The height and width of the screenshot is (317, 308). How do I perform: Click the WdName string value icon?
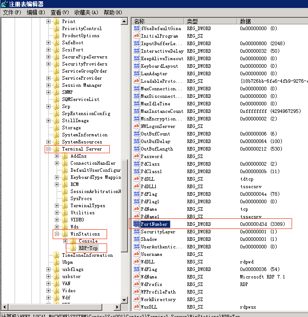(x=137, y=277)
